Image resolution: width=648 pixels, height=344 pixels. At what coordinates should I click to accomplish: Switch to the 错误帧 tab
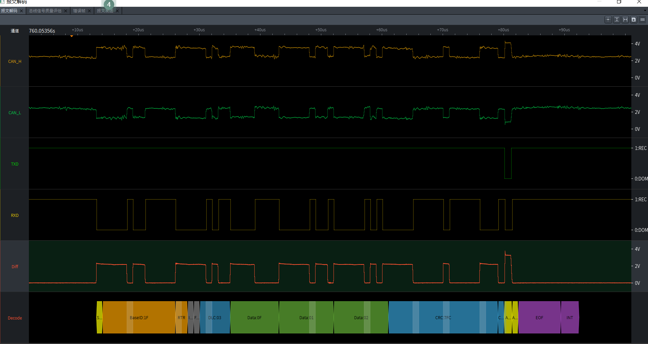tap(79, 11)
